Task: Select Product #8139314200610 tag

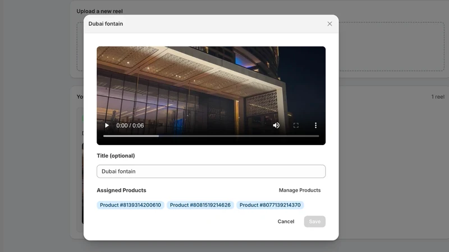Action: [130, 205]
